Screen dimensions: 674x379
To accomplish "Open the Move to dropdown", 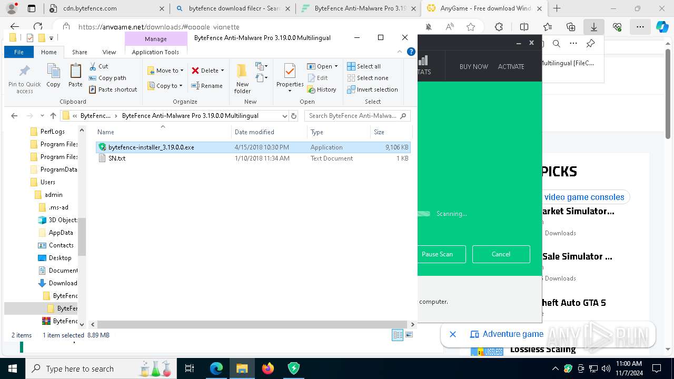I will point(165,71).
